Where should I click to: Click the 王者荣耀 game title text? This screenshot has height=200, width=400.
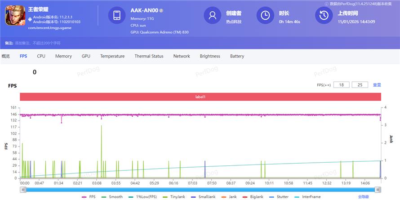(38, 9)
